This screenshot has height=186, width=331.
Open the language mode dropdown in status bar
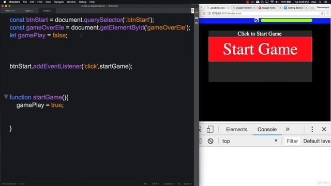pyautogui.click(x=169, y=184)
